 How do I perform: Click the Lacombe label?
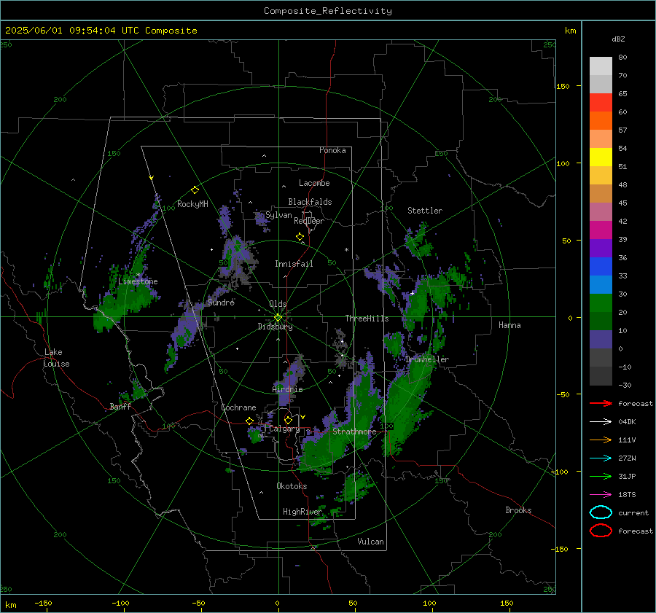point(314,183)
